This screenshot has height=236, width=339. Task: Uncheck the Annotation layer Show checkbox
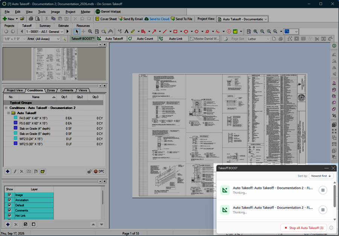[9, 200]
